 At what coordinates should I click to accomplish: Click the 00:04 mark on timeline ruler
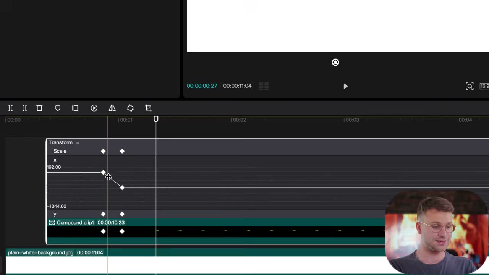[x=465, y=120]
